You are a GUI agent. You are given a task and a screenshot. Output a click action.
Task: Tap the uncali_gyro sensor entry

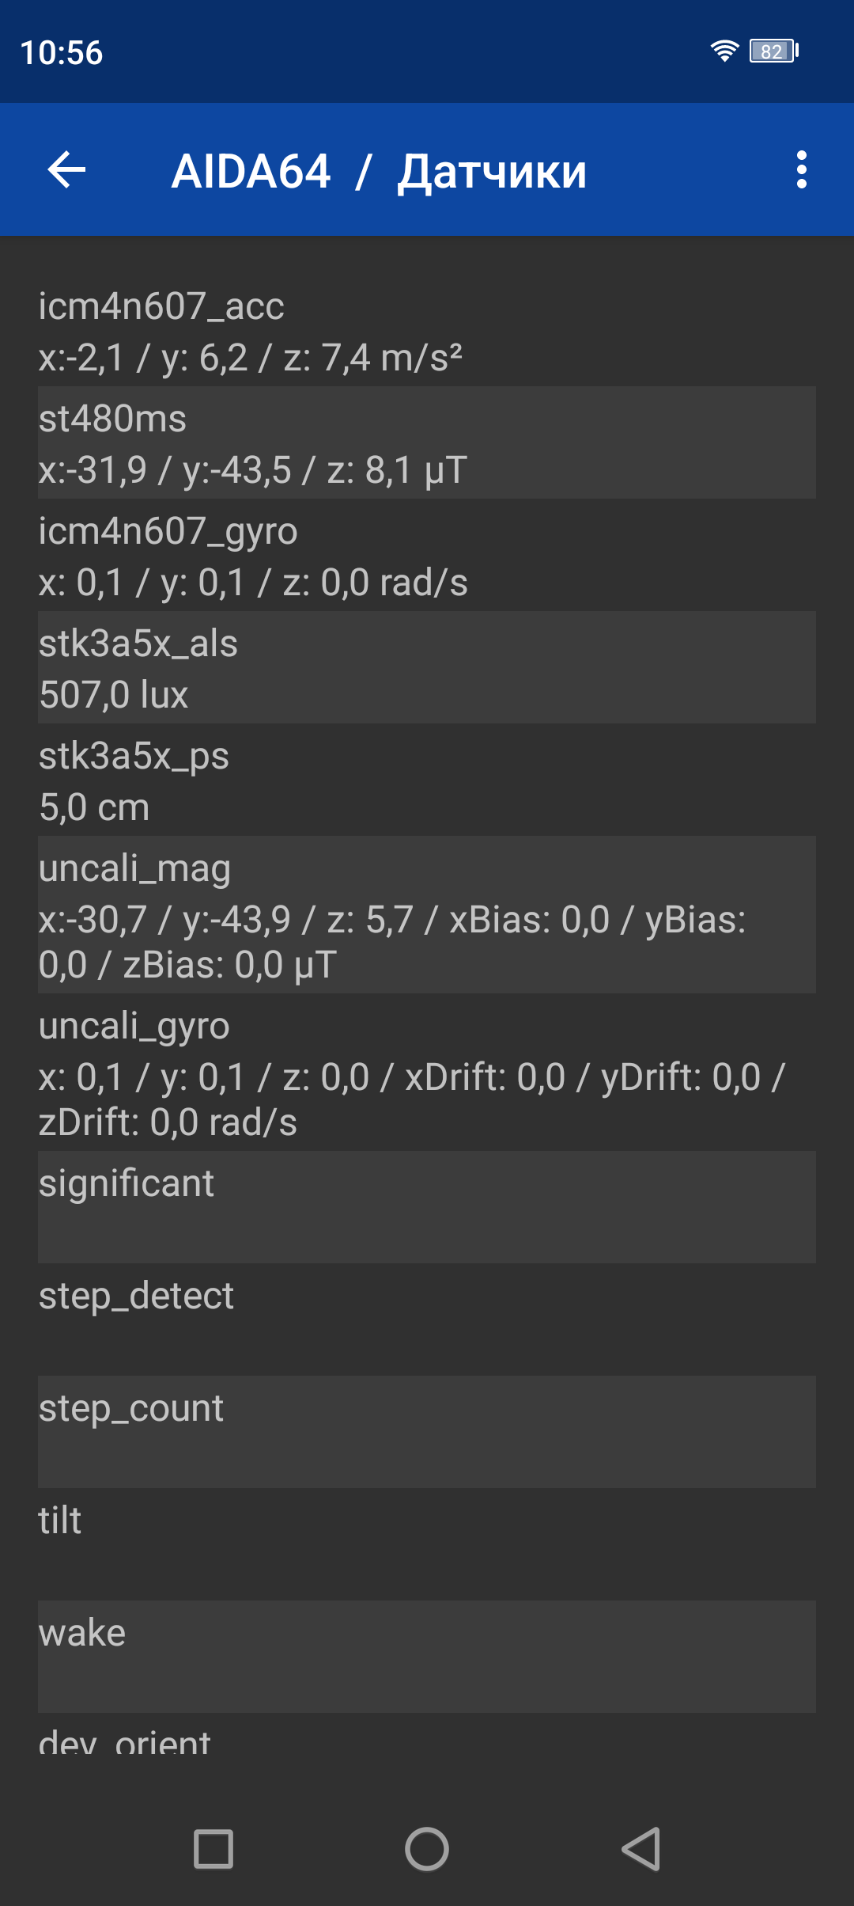pyautogui.click(x=427, y=1073)
